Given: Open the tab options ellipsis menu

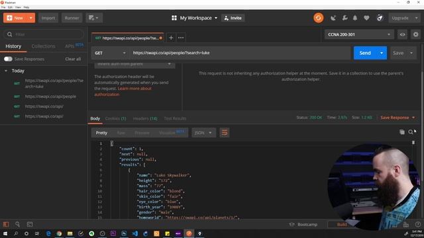Looking at the screenshot, I should (181, 38).
